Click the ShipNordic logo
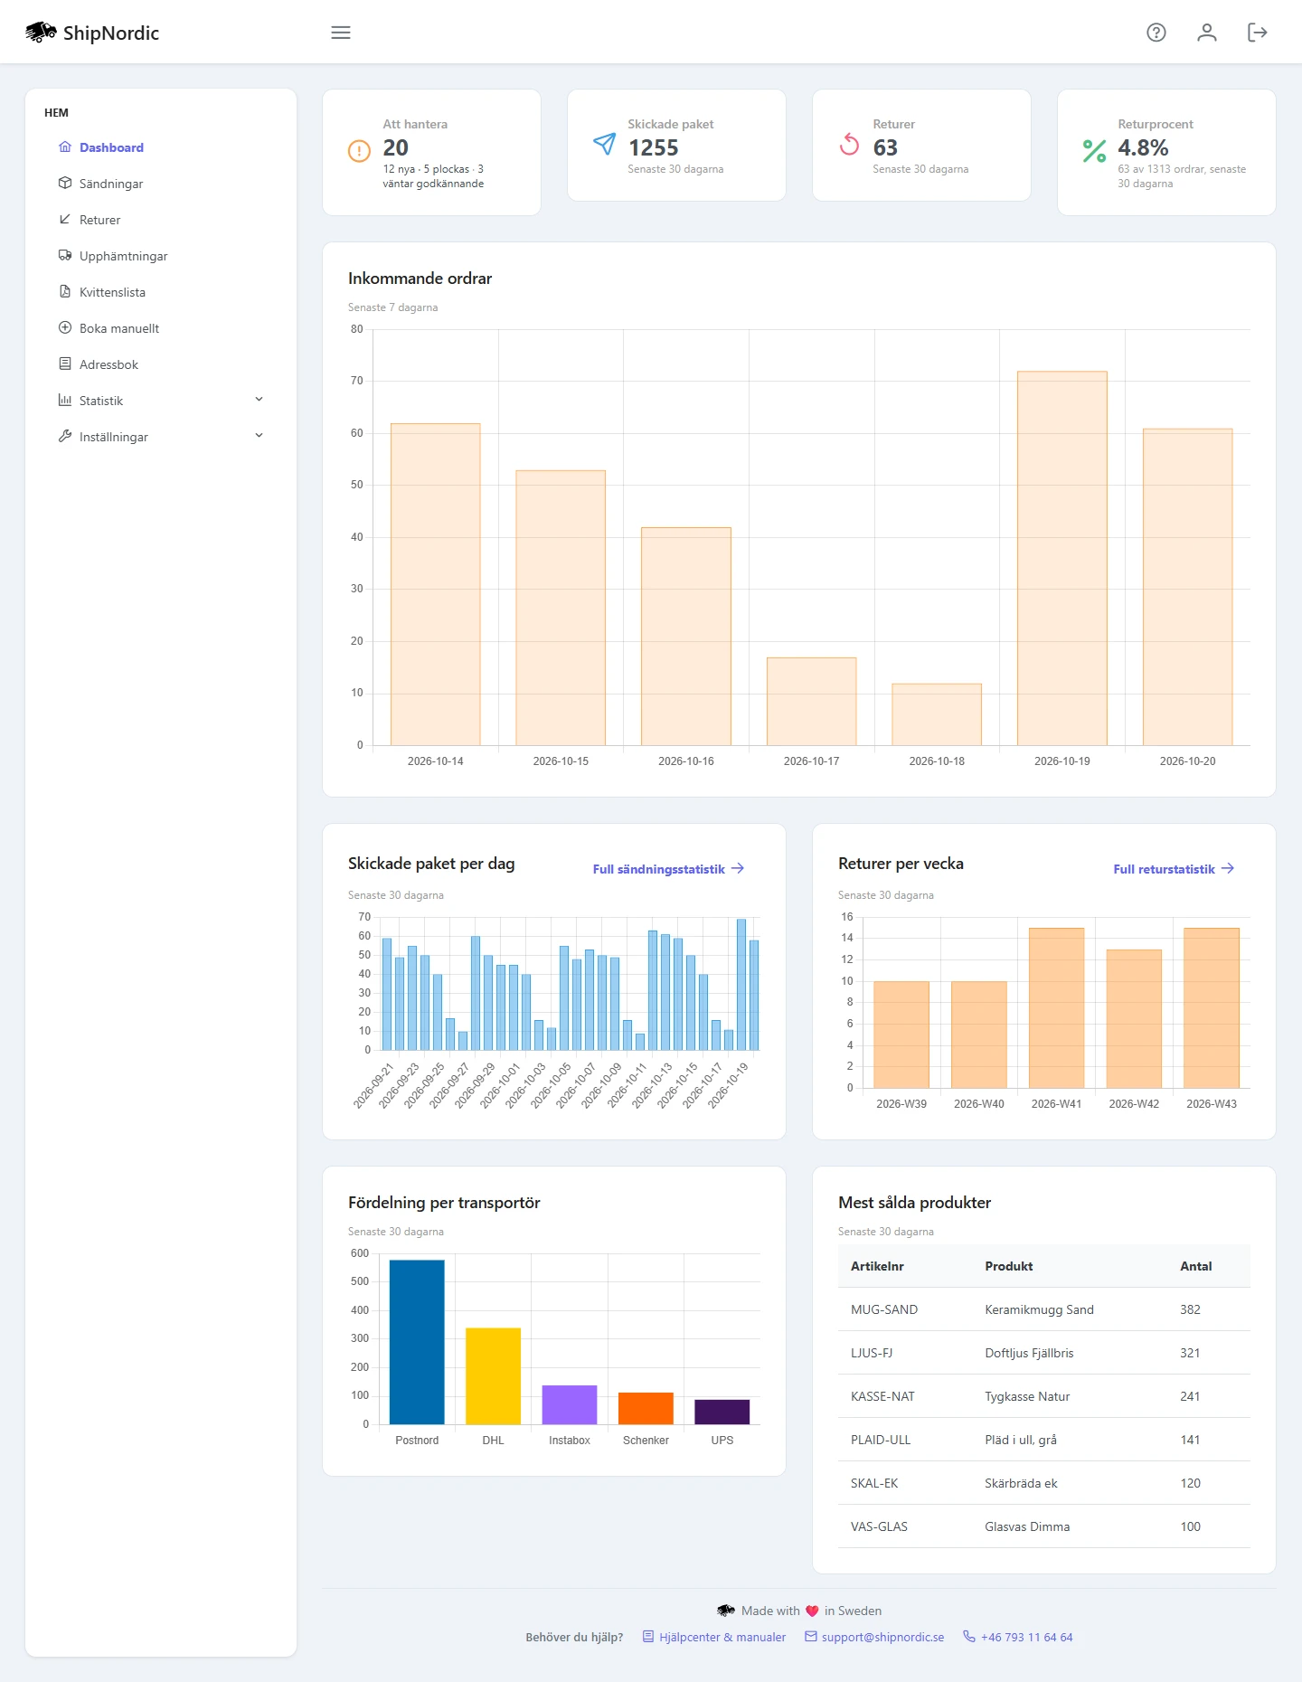The width and height of the screenshot is (1302, 1682). click(x=92, y=33)
